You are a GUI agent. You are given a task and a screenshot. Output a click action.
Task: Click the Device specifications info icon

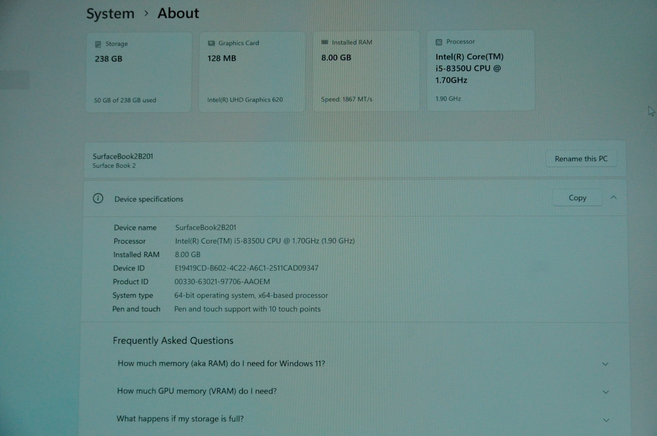[98, 199]
